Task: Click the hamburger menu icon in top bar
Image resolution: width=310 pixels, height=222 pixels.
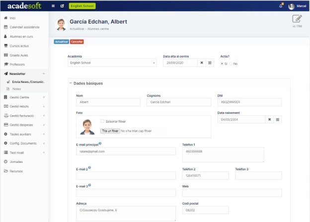Action: click(x=53, y=6)
